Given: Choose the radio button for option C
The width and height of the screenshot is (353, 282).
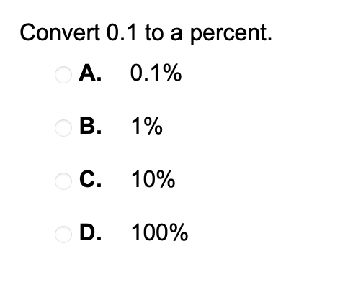Looking at the screenshot, I should (63, 181).
